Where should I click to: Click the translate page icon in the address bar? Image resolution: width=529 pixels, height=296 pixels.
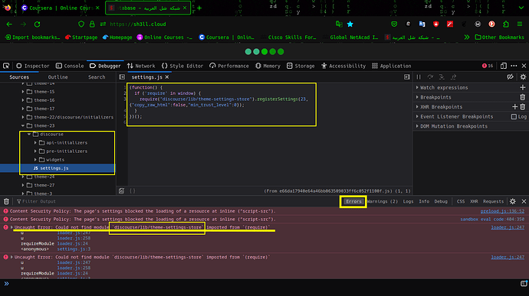pos(339,24)
